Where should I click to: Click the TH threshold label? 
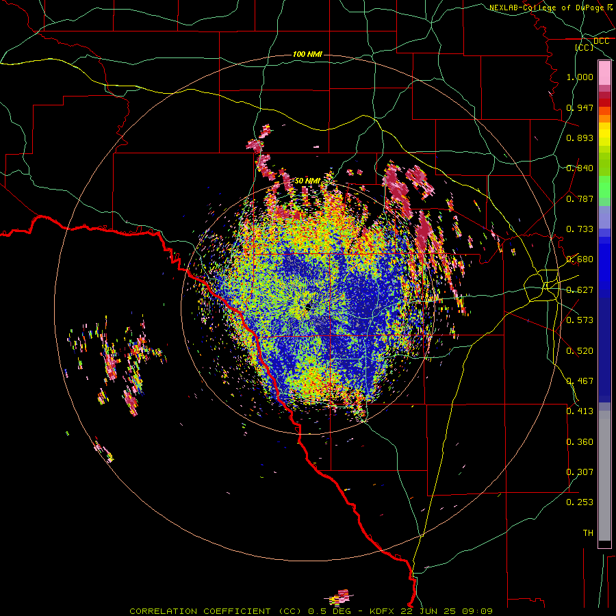[x=588, y=533]
